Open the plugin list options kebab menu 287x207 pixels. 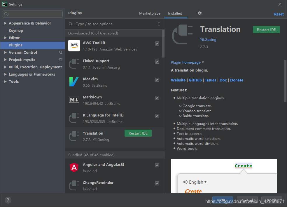159,24
